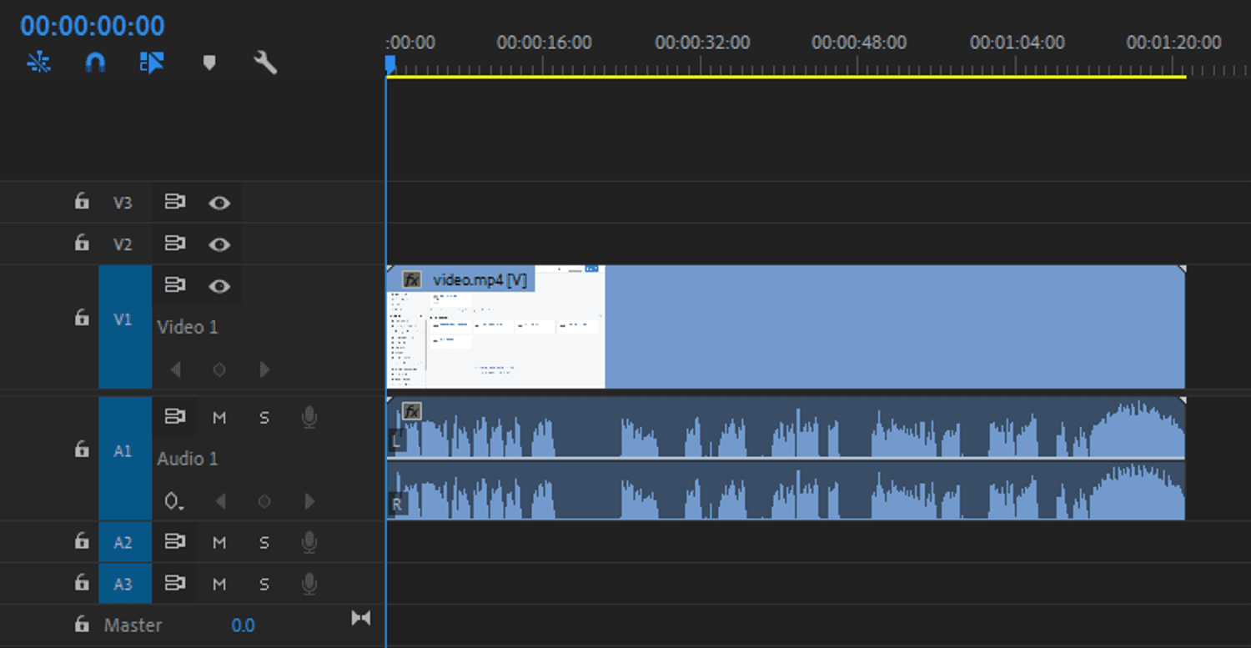The image size is (1251, 648).
Task: Click the fx badge on video.mp4 clip
Action: tap(411, 279)
